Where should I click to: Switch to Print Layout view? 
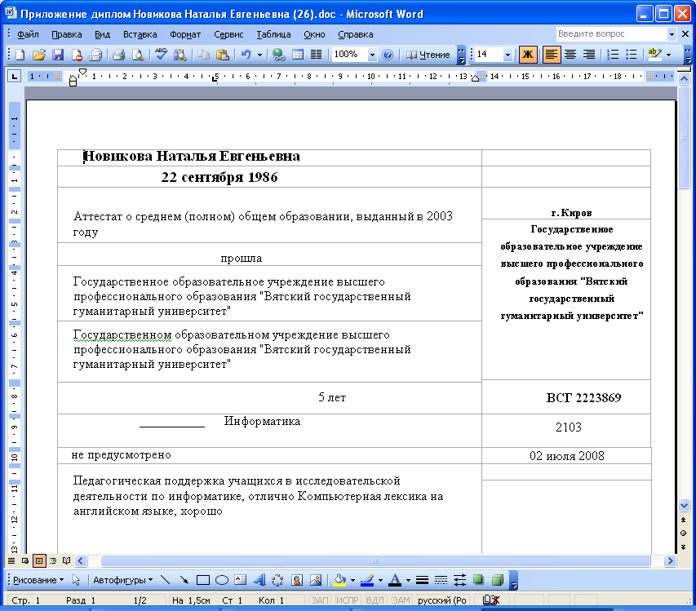[39, 561]
